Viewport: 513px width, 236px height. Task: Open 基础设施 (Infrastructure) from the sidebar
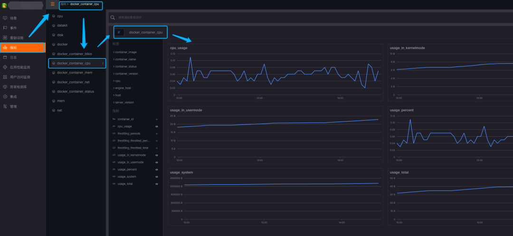coord(5,38)
